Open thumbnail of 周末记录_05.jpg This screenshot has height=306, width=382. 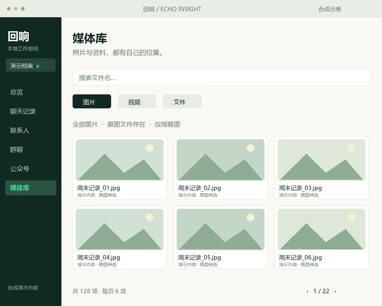[x=221, y=229]
